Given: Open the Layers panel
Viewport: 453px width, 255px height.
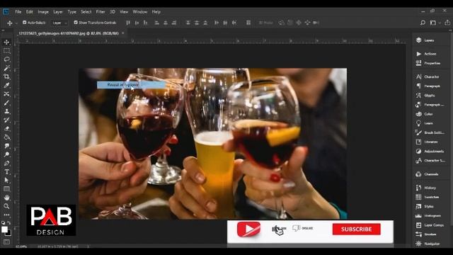Looking at the screenshot, I should tap(425, 40).
